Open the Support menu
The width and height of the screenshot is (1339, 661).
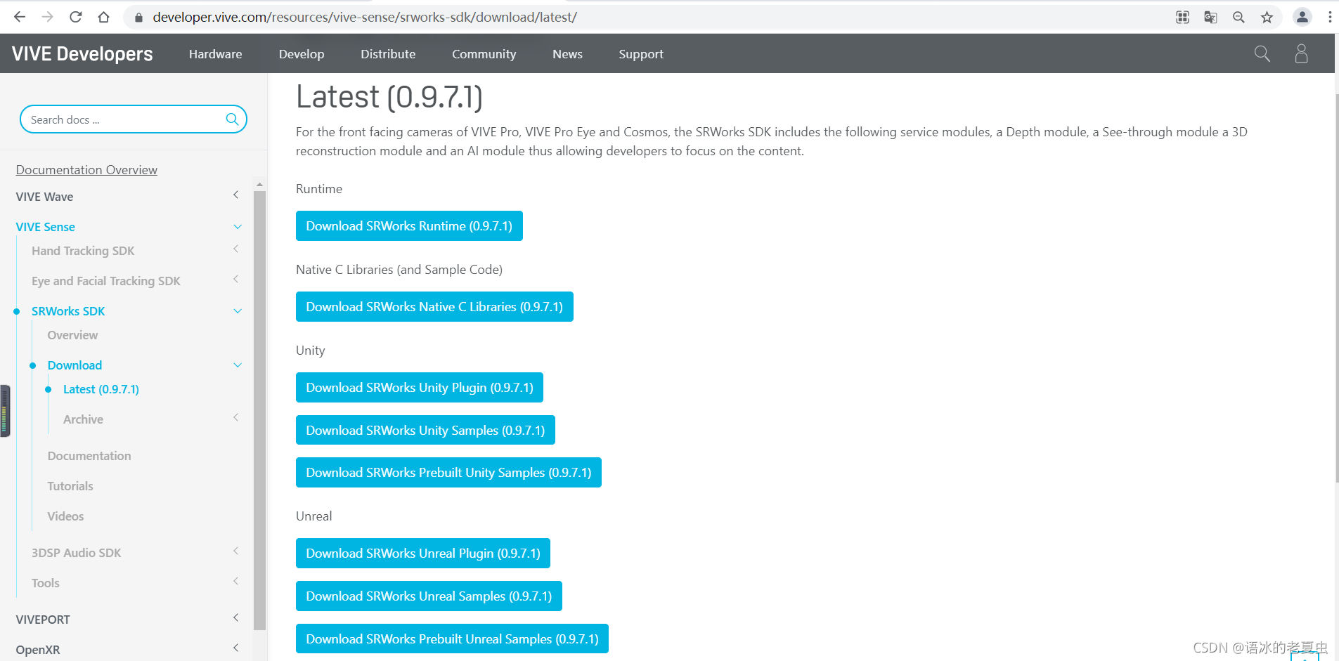pos(641,54)
